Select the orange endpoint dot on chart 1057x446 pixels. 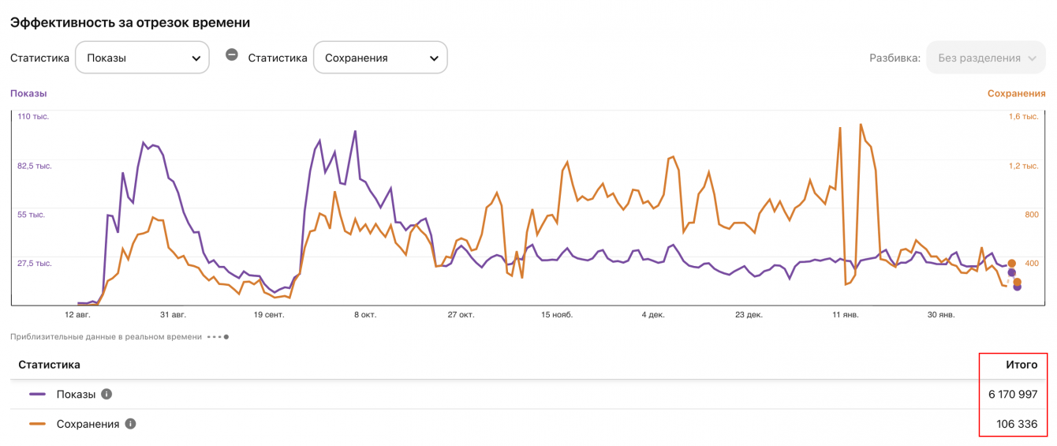coord(1017,282)
